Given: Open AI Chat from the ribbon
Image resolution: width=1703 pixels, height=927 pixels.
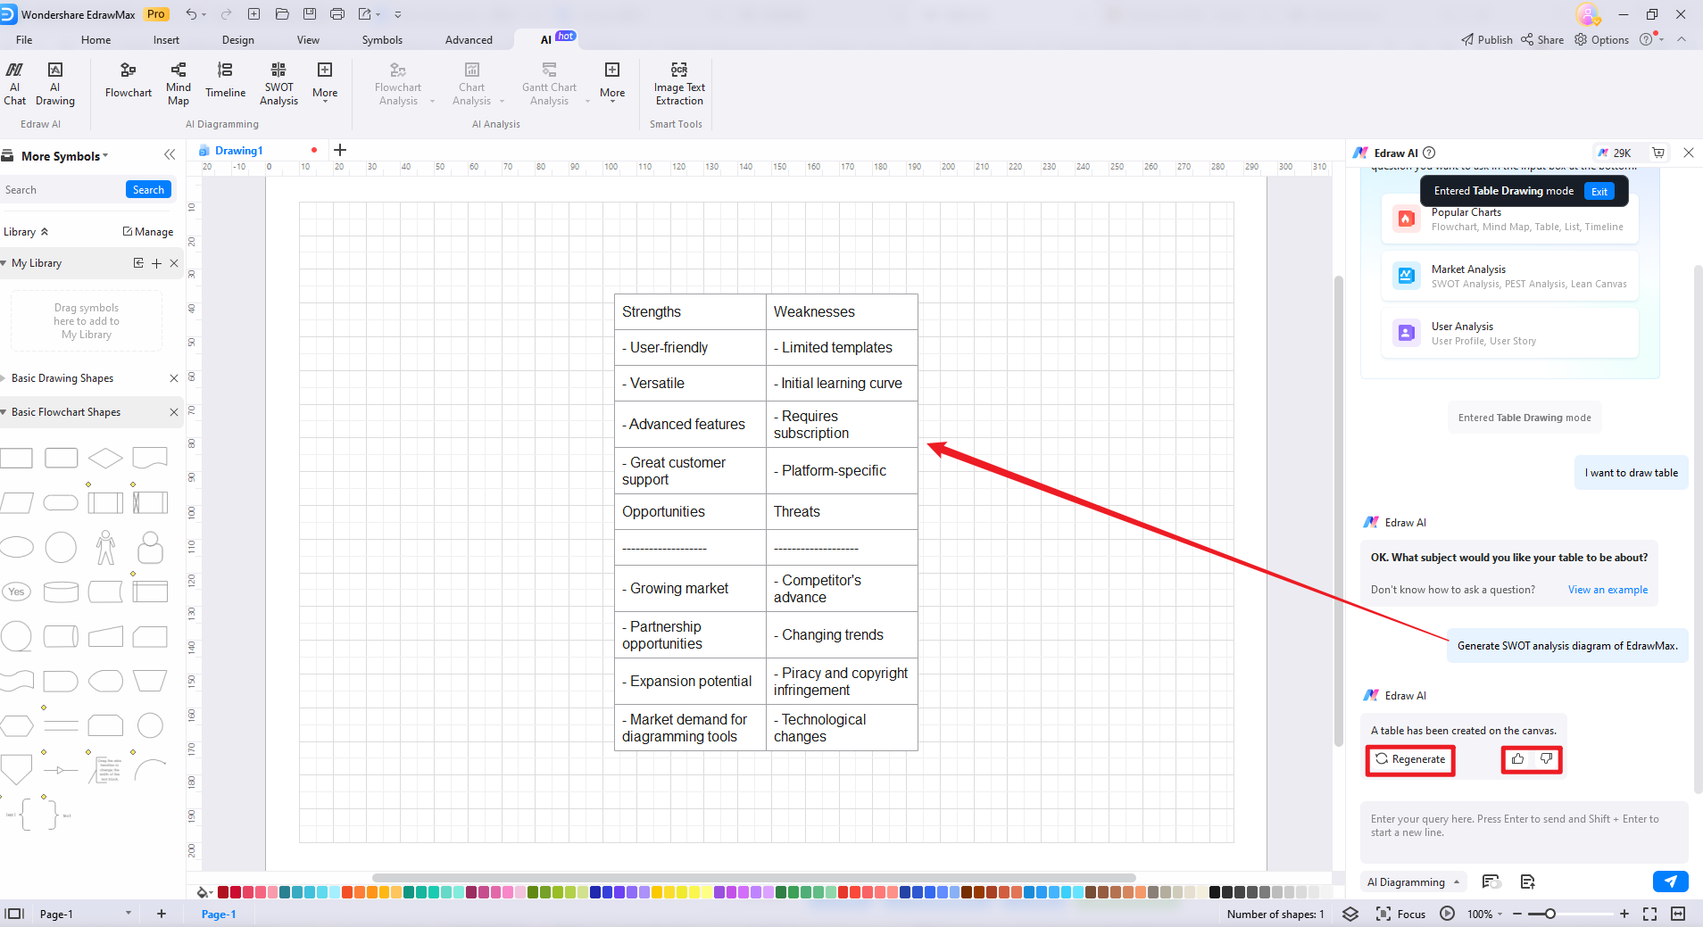Looking at the screenshot, I should (14, 84).
